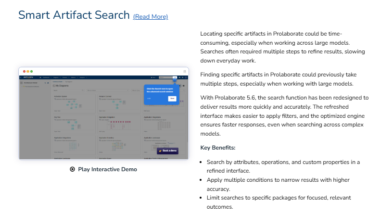Click the home icon in demo navbar

40,77
